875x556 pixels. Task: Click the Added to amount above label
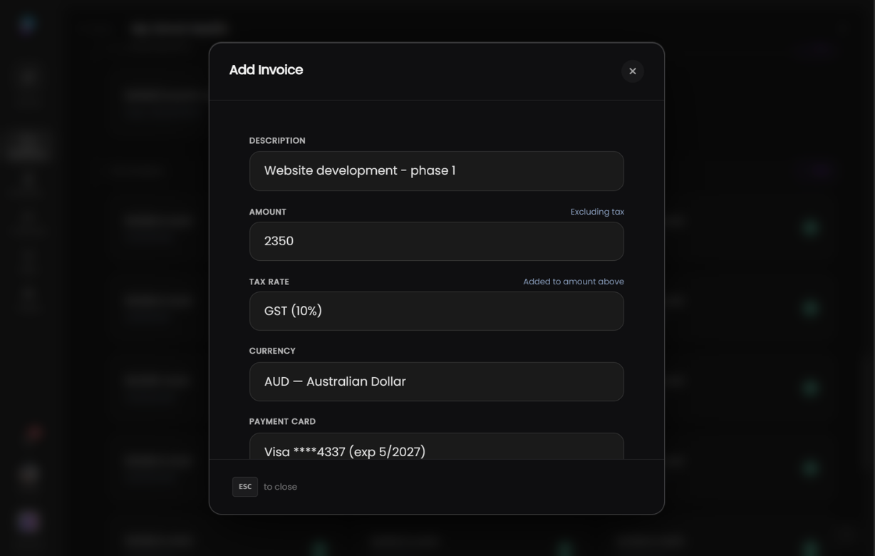click(x=574, y=281)
